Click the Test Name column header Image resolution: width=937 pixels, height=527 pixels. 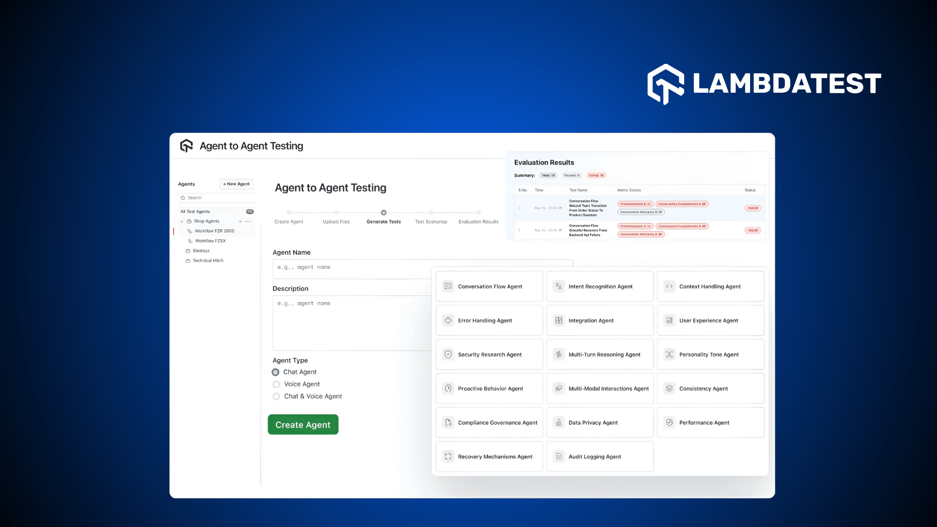click(x=578, y=190)
